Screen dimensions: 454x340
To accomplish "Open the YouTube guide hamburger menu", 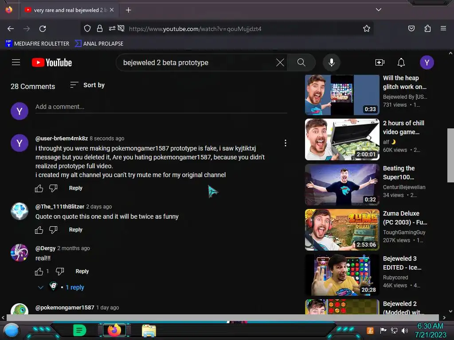I will 16,62.
